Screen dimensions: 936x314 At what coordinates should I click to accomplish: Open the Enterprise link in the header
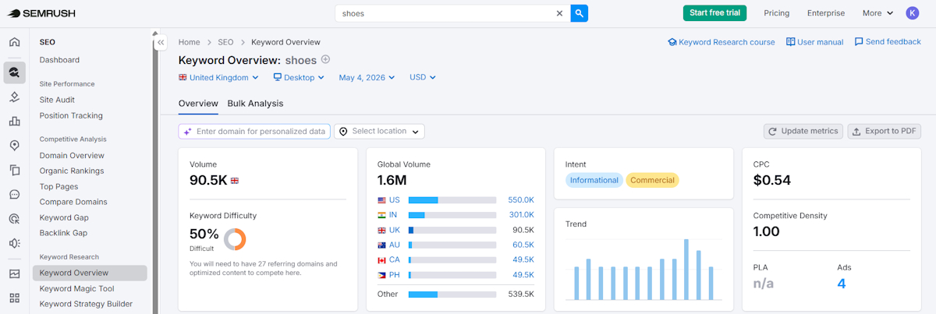pos(826,13)
